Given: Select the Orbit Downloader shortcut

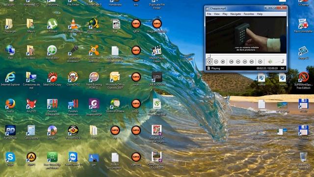Looking at the screenshot, I should point(94,26).
